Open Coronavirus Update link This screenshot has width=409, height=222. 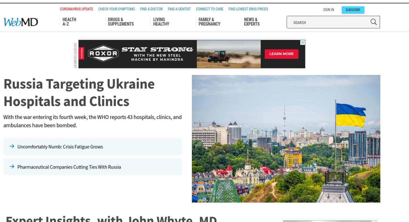76,9
